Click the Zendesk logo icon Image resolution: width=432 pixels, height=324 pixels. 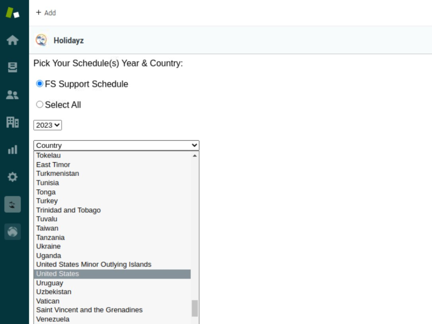[x=12, y=13]
